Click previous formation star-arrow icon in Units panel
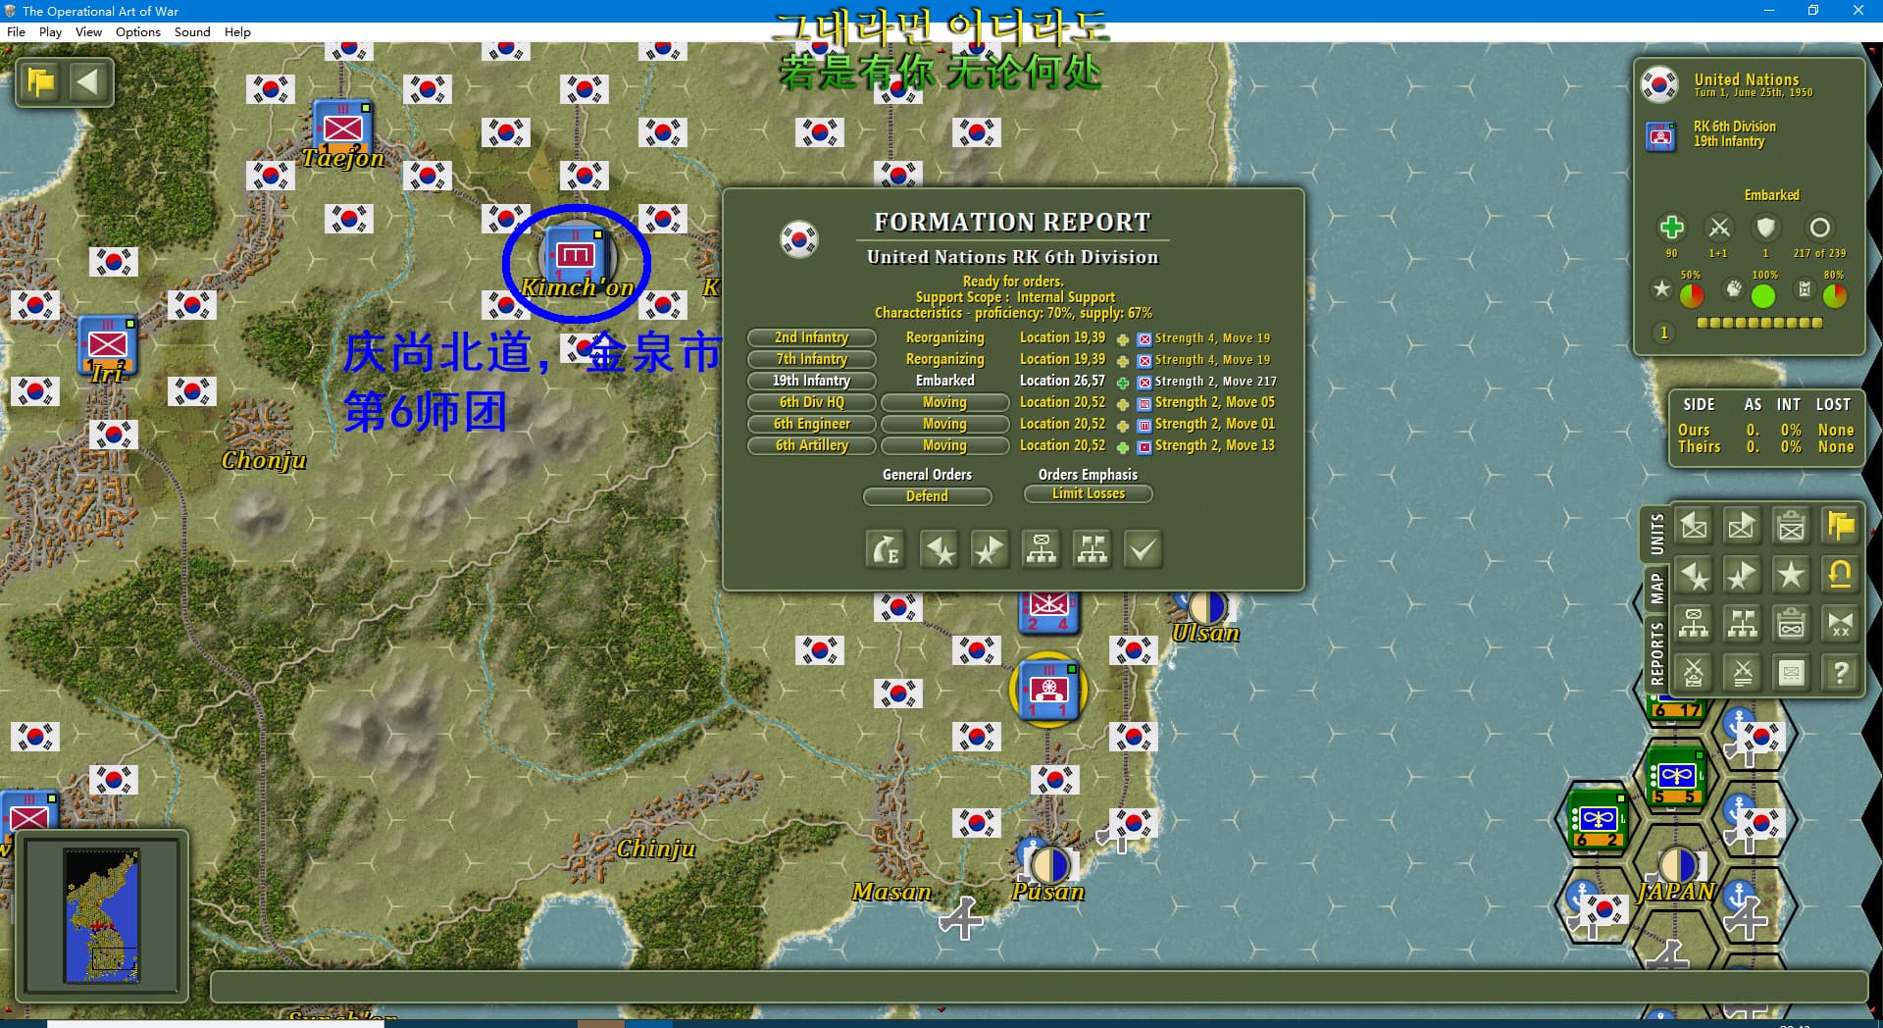This screenshot has width=1883, height=1028. pos(1694,576)
